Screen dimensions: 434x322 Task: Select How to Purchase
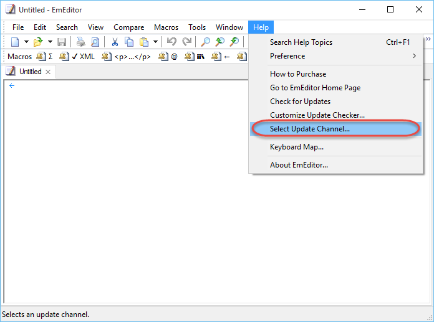tap(336, 74)
